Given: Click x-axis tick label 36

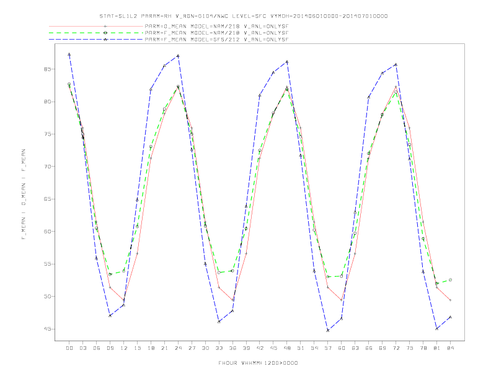Looking at the screenshot, I should pyautogui.click(x=232, y=348).
